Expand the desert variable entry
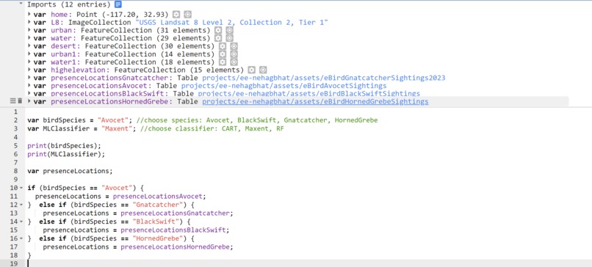Viewport: 592px width, 267px height. click(x=29, y=45)
